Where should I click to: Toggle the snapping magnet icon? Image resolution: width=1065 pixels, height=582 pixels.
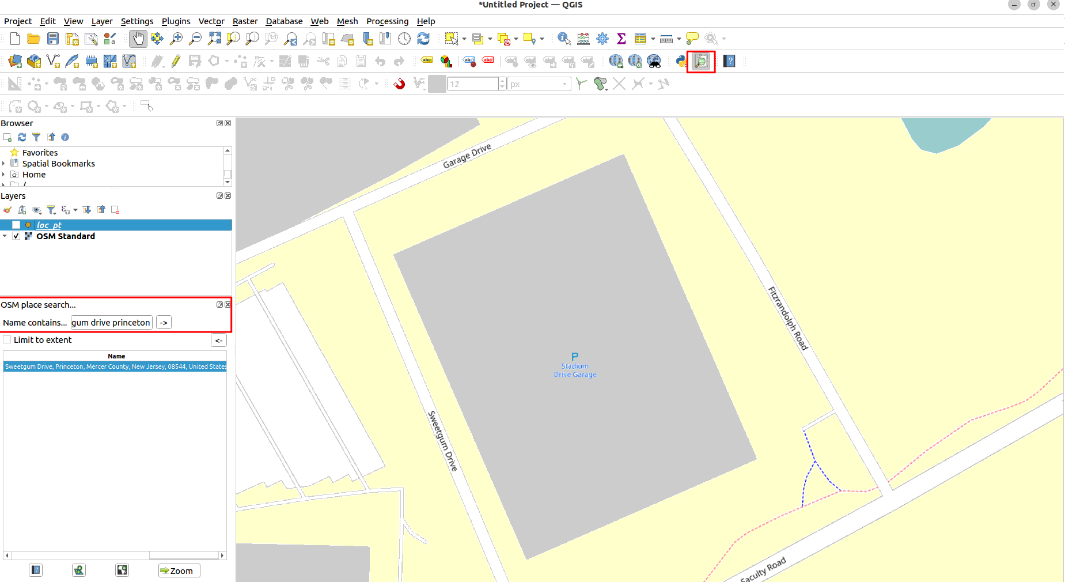(399, 84)
